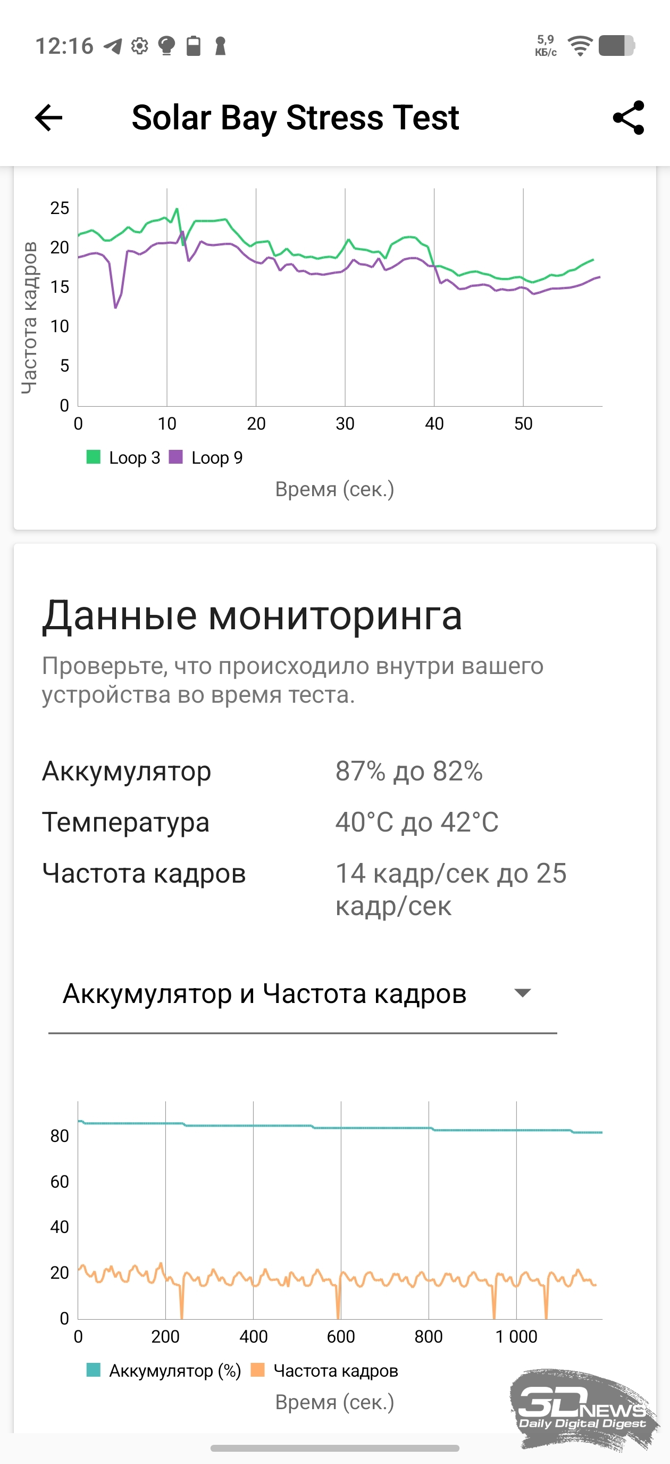Screen dimensions: 670x1464
Task: Tap the clock time in status bar
Action: (x=64, y=46)
